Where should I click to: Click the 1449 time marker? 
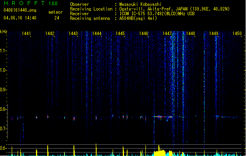tap(214, 34)
